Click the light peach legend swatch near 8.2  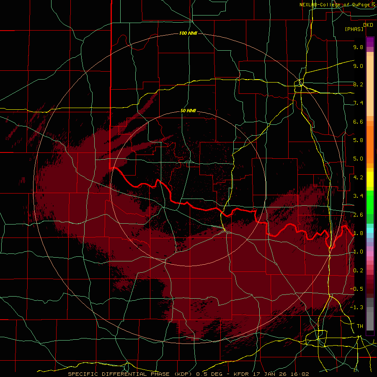(370, 86)
